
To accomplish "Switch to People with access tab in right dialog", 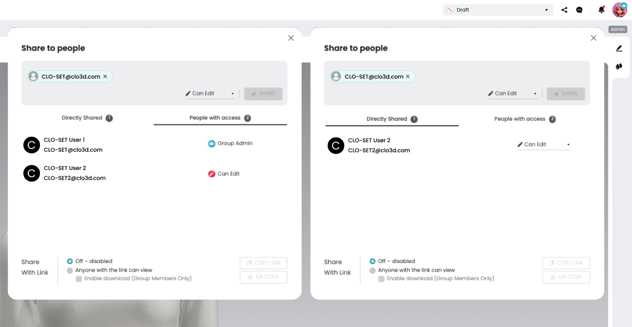I will pyautogui.click(x=525, y=119).
